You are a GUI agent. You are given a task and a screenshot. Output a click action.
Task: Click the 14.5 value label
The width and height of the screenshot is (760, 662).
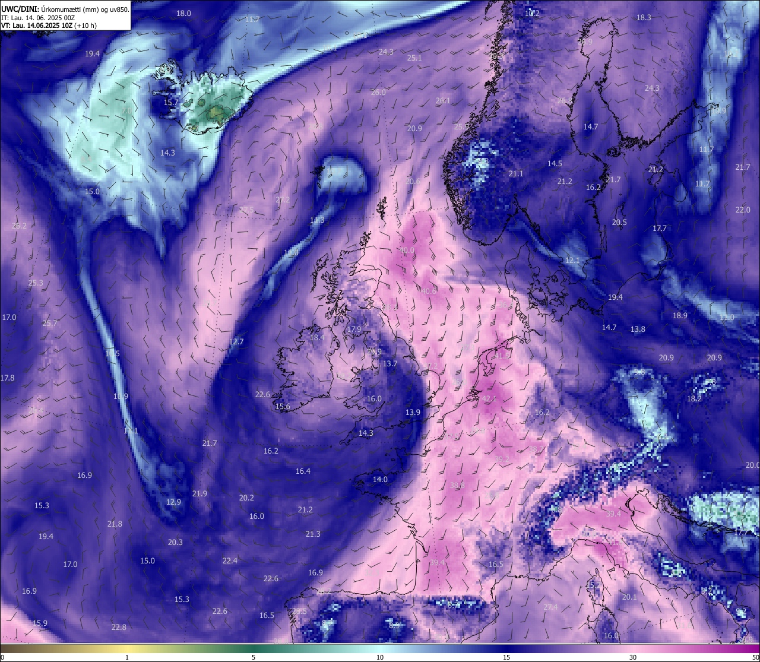(x=555, y=163)
